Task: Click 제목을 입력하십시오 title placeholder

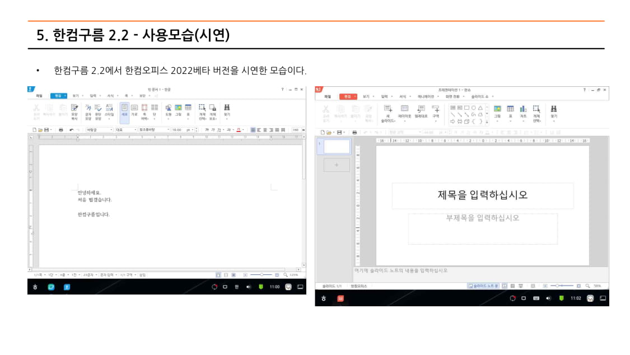Action: 483,195
